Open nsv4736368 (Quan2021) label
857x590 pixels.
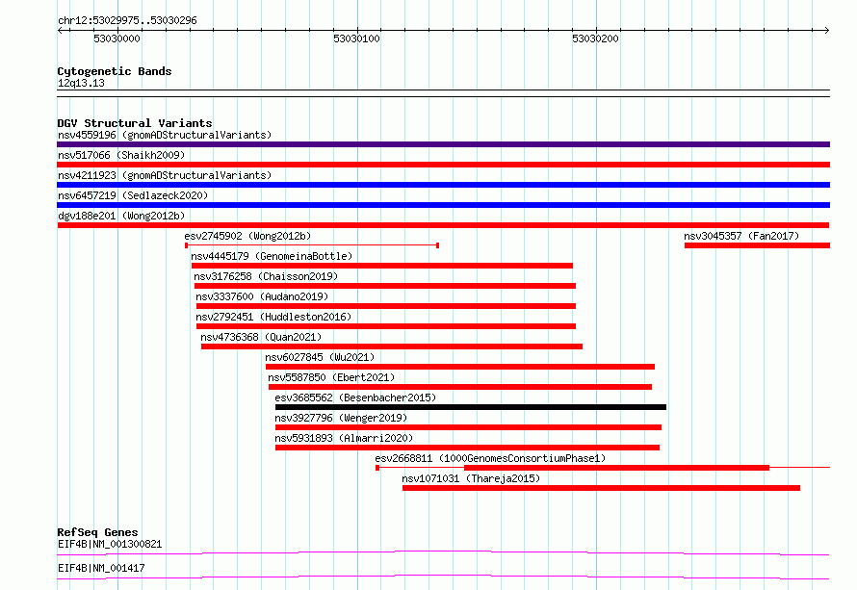(261, 337)
